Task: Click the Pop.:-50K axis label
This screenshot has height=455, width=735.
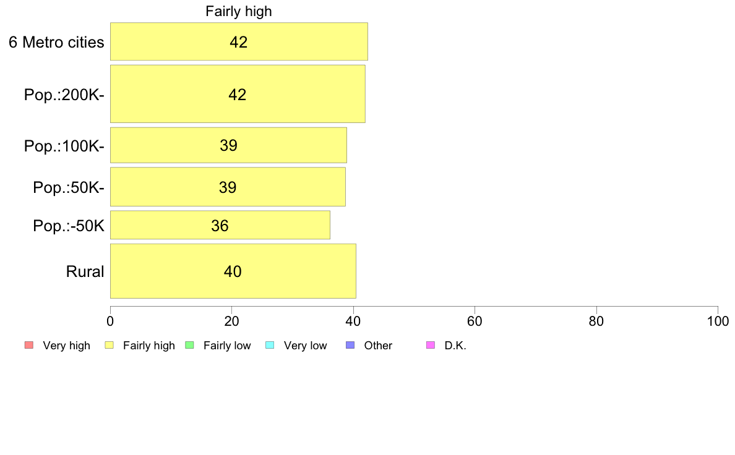Action: [69, 226]
